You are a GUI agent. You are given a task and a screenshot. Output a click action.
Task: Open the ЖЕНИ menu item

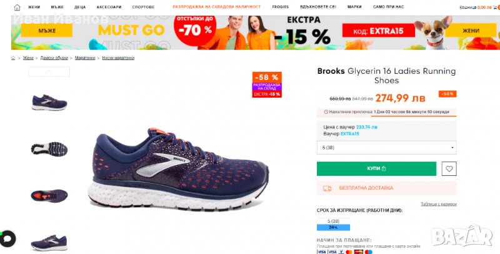[34, 7]
